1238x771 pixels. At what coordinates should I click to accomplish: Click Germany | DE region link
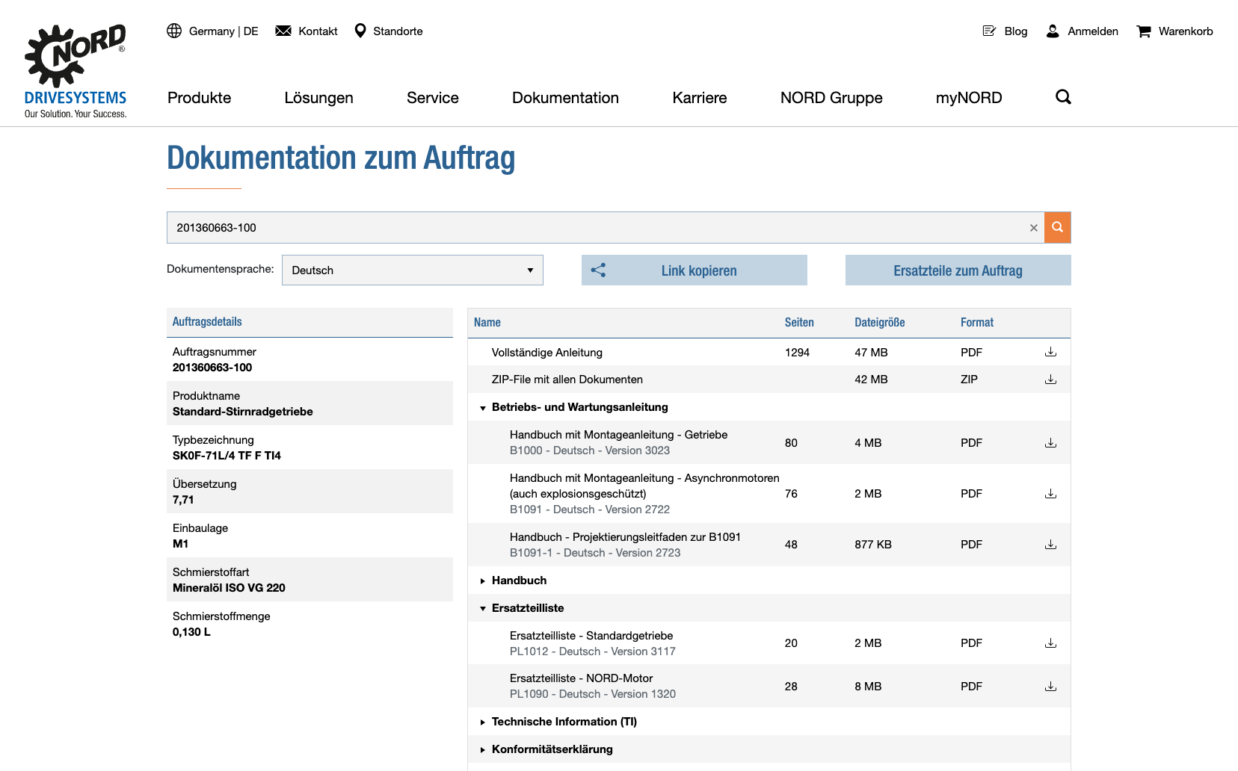click(224, 31)
